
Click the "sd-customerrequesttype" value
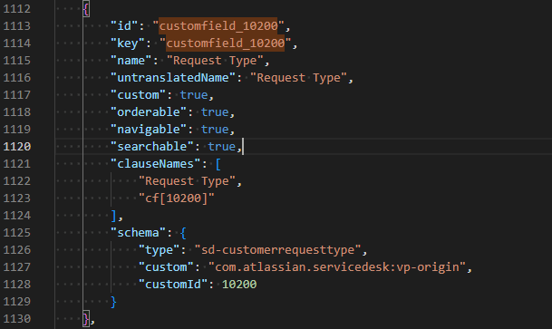pos(277,250)
